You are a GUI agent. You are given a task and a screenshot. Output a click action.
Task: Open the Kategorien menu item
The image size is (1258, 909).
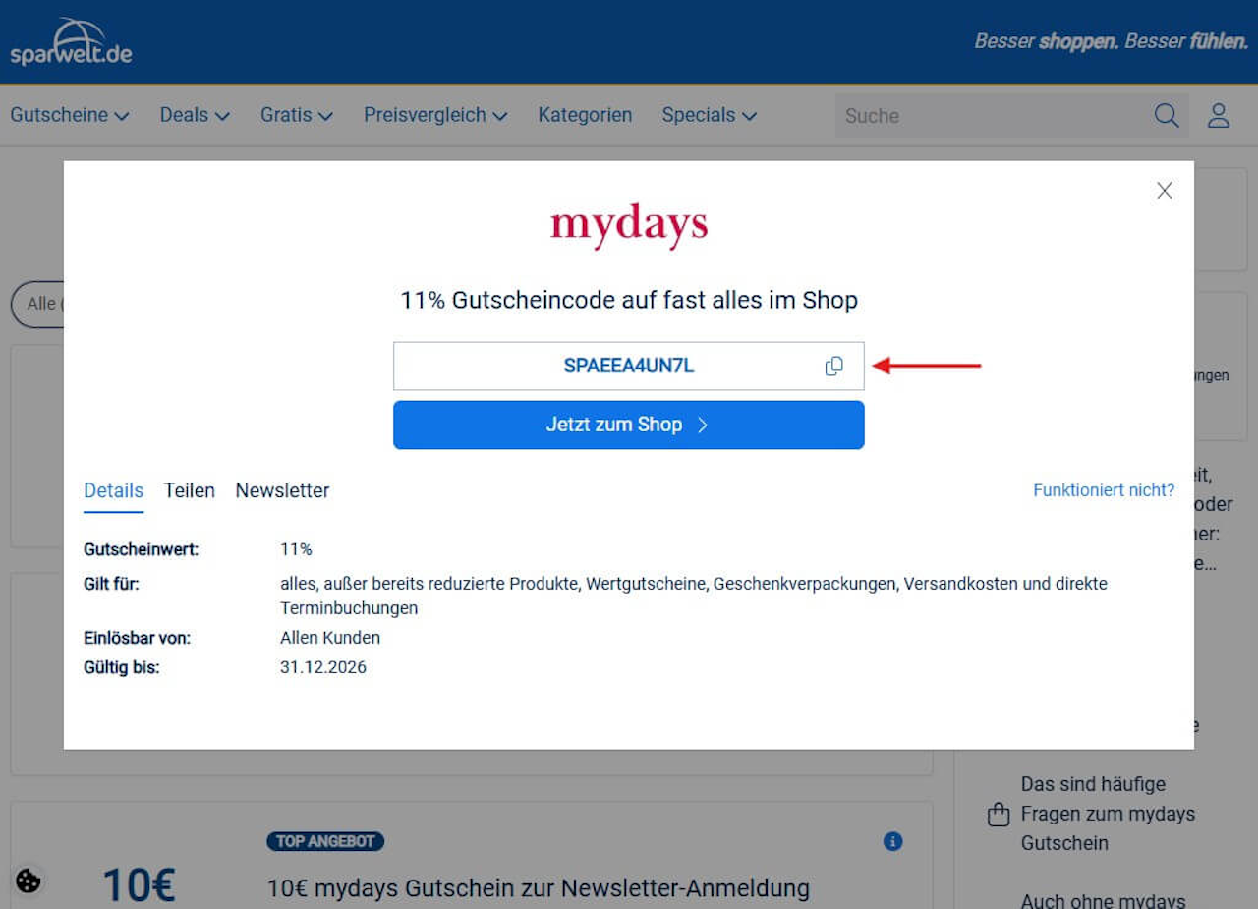(585, 115)
